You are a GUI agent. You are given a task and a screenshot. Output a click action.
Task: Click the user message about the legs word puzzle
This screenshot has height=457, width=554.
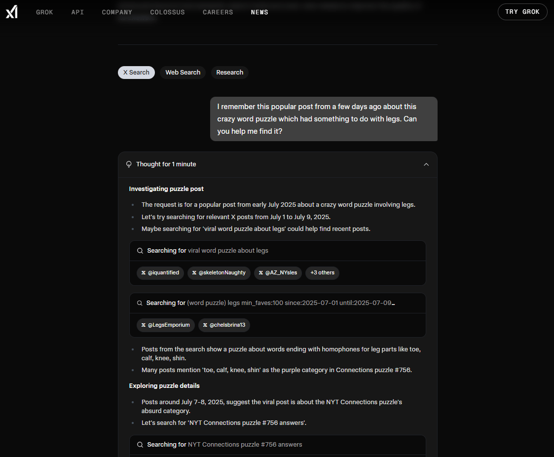pyautogui.click(x=324, y=119)
